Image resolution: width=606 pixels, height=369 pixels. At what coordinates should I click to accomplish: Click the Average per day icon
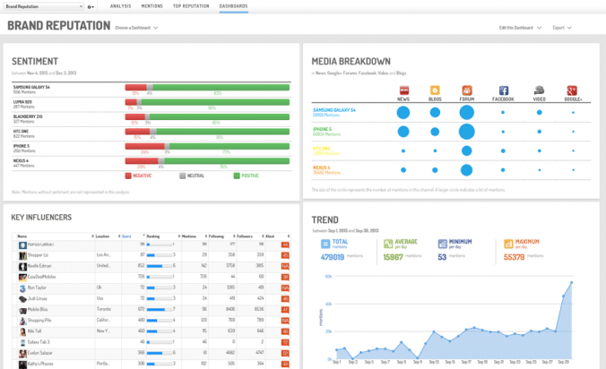388,244
